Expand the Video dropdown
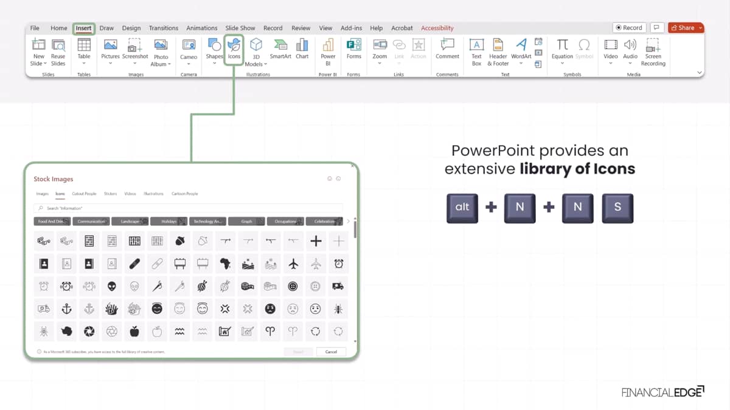The image size is (730, 410). click(611, 63)
